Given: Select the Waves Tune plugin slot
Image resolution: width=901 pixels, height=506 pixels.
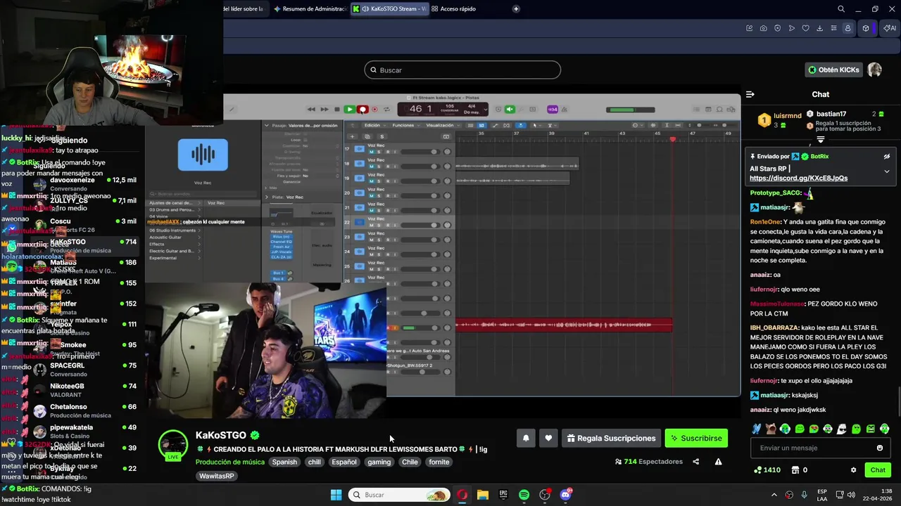Looking at the screenshot, I should click(282, 231).
